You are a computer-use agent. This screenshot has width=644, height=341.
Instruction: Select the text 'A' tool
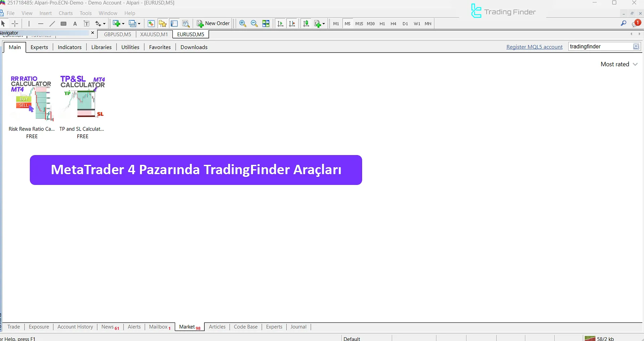(x=75, y=23)
